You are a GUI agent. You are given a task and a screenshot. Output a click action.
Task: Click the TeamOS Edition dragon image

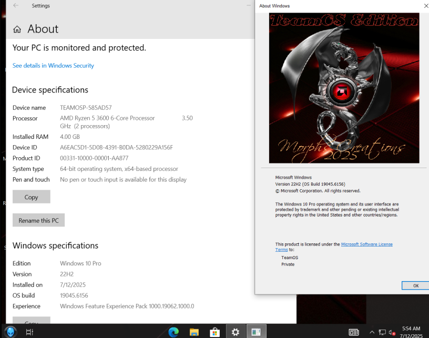[344, 88]
